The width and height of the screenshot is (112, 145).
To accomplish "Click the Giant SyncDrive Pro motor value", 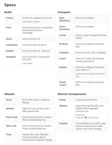I will coord(86,100).
